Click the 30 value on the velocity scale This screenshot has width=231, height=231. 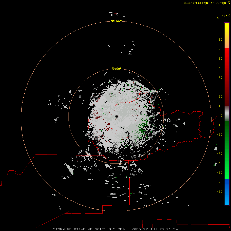click(x=220, y=87)
